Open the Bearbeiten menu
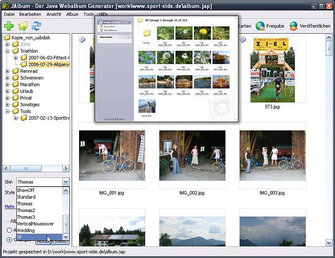This screenshot has height=258, width=335. click(x=30, y=14)
